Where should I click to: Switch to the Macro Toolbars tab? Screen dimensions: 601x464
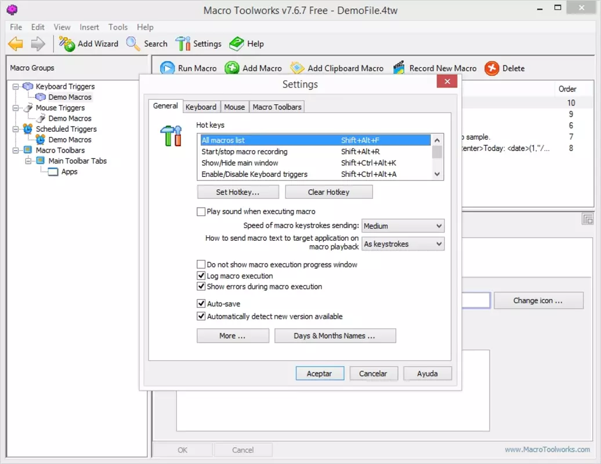tap(277, 107)
